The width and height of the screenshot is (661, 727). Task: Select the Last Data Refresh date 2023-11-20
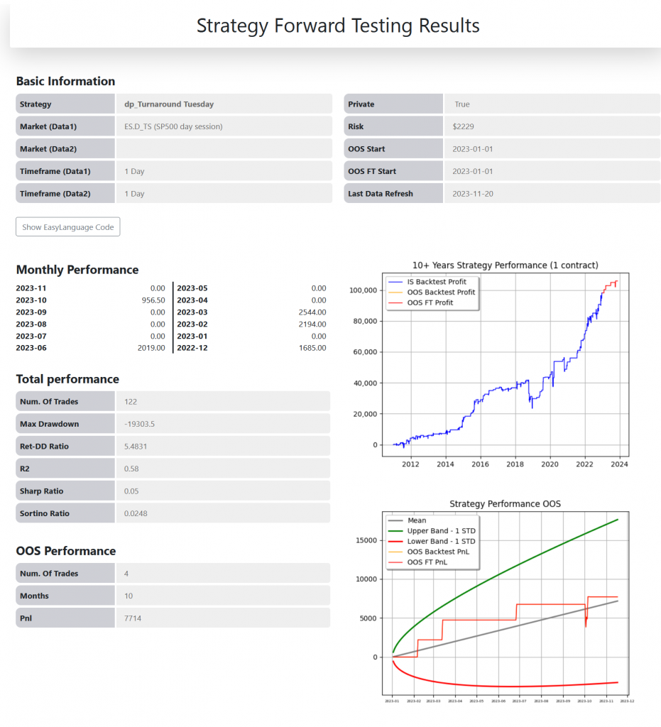472,194
